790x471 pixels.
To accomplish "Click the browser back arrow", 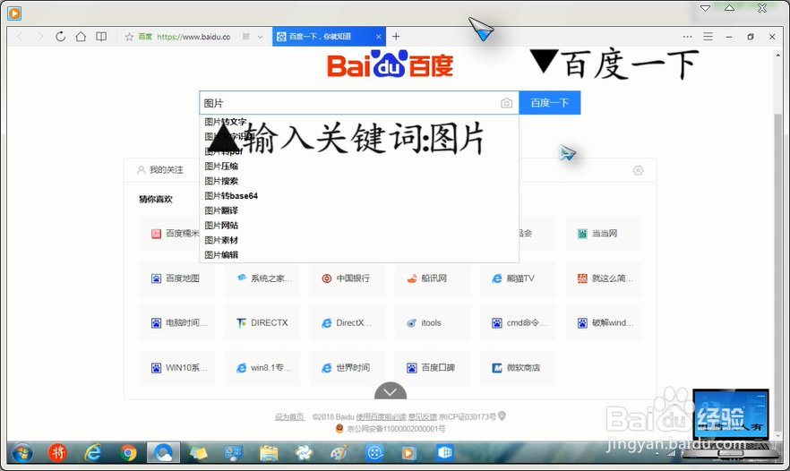I will pyautogui.click(x=20, y=37).
